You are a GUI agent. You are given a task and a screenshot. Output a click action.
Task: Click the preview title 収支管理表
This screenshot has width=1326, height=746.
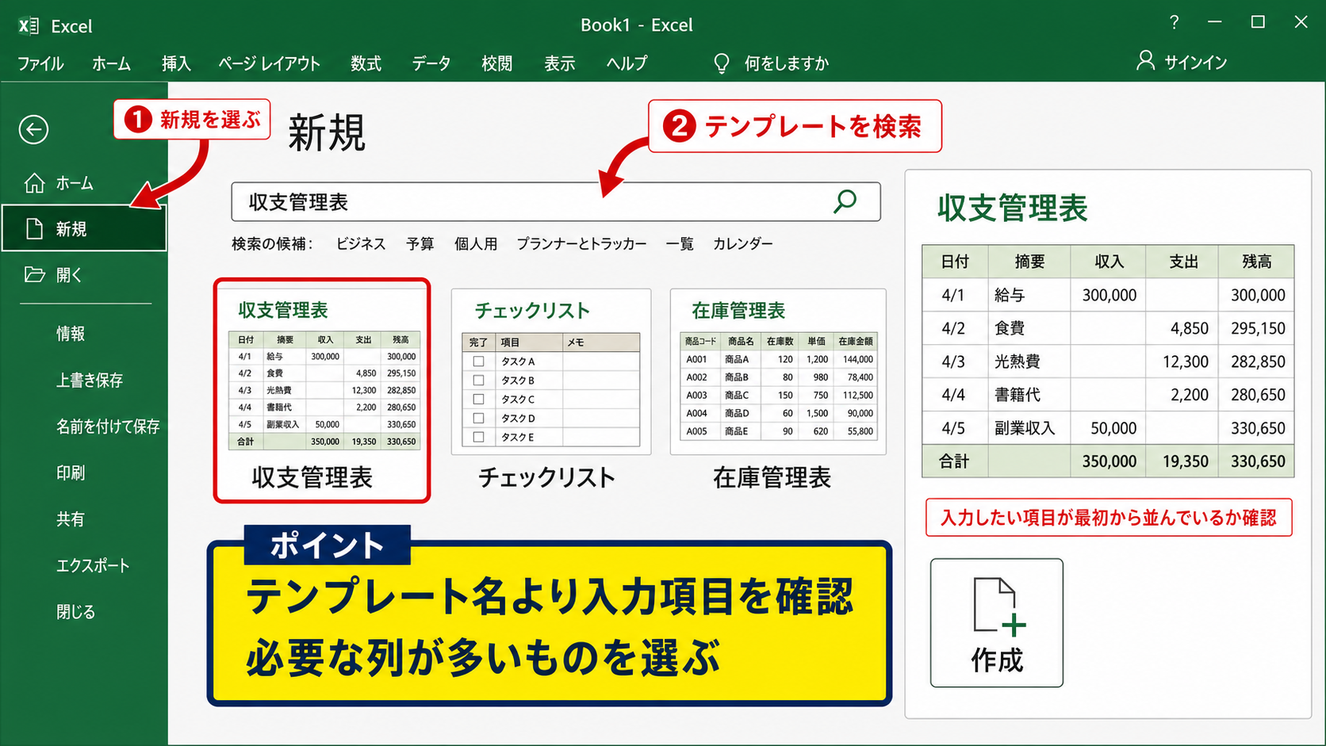(1013, 208)
